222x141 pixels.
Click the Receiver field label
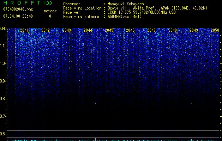click(x=72, y=12)
